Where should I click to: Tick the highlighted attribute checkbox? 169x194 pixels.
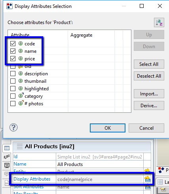pyautogui.click(x=13, y=89)
